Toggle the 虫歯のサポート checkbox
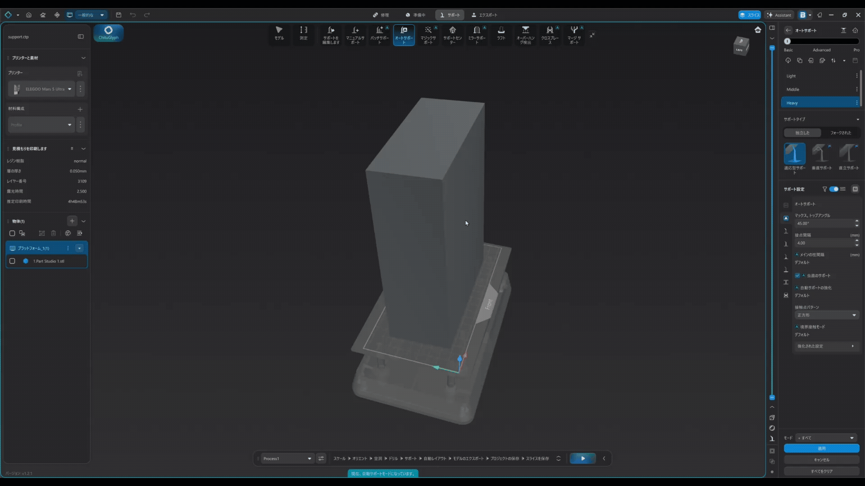Screen dimensions: 865x486 coord(797,275)
